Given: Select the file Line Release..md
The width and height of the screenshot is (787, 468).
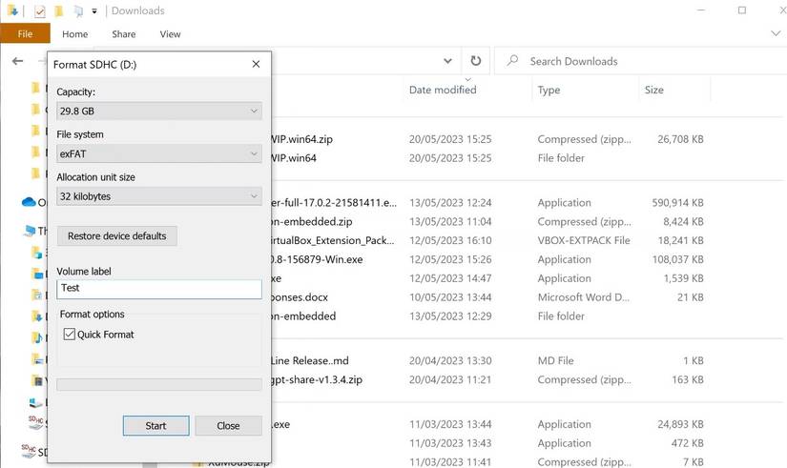Looking at the screenshot, I should point(310,360).
